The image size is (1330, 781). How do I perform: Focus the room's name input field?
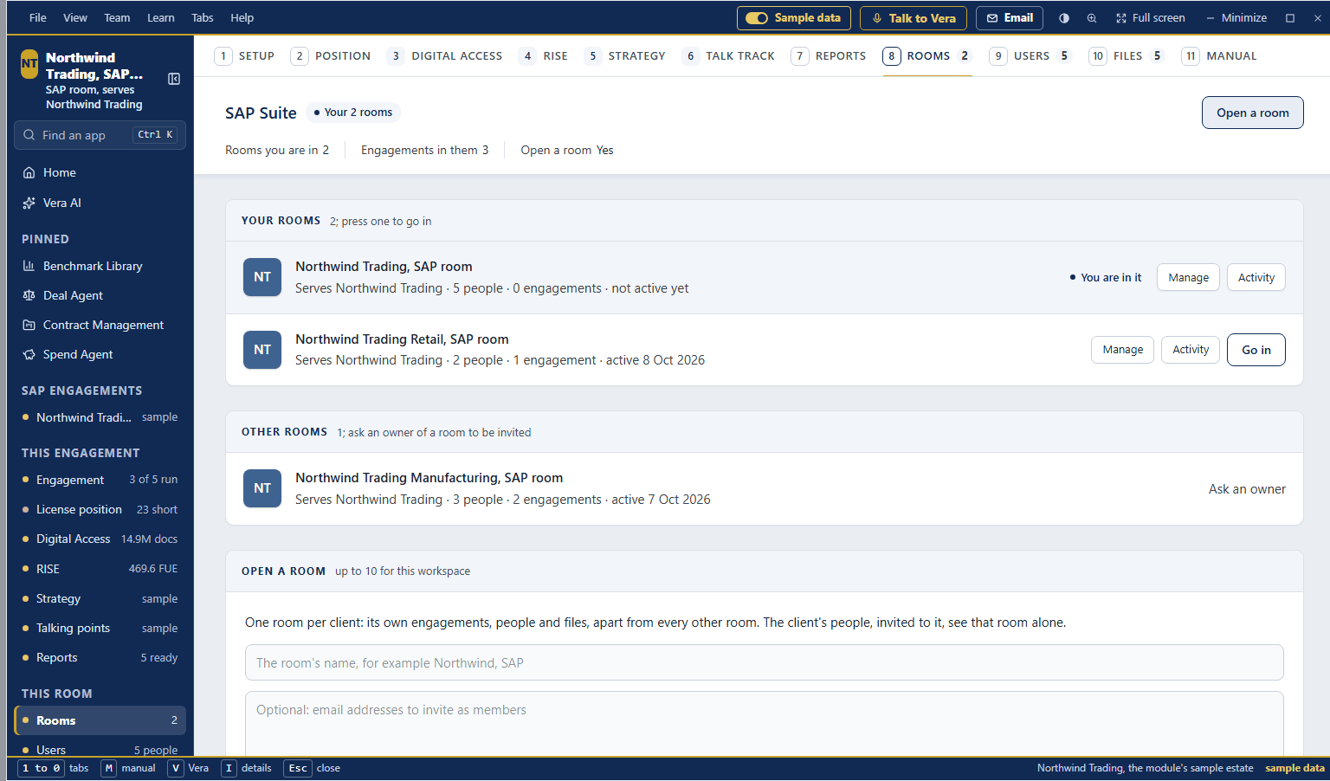[764, 662]
